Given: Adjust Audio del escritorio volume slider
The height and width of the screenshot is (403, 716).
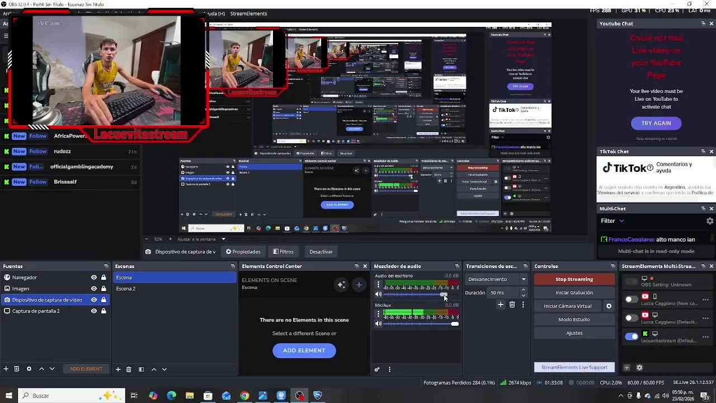Looking at the screenshot, I should point(421,294).
